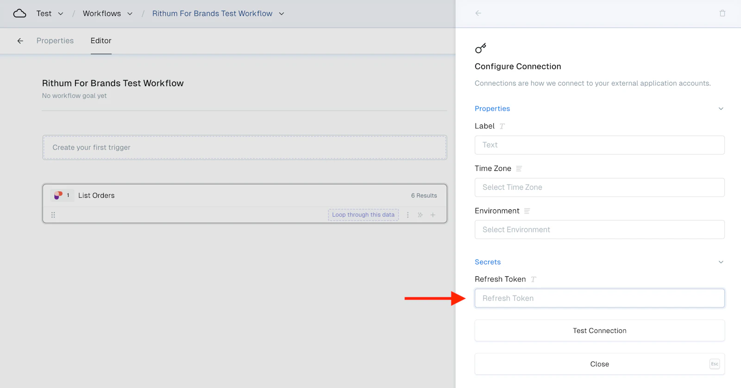741x388 pixels.
Task: Click the back arrow in connection panel
Action: [x=478, y=13]
